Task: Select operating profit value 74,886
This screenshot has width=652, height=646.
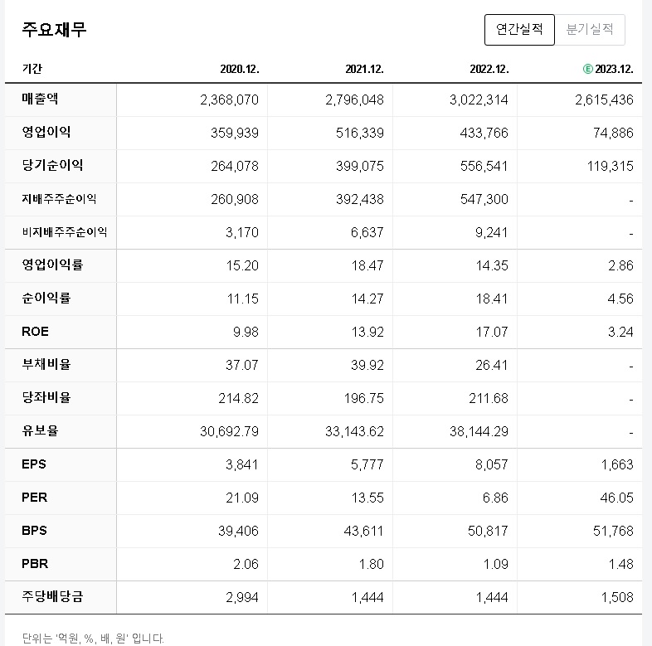Action: pyautogui.click(x=613, y=133)
